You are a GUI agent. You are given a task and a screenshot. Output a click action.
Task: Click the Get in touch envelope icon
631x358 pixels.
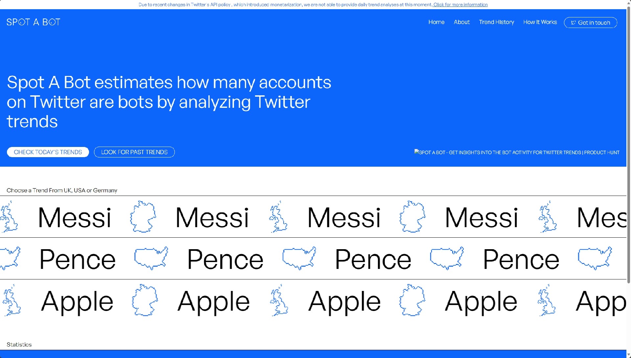pyautogui.click(x=573, y=23)
